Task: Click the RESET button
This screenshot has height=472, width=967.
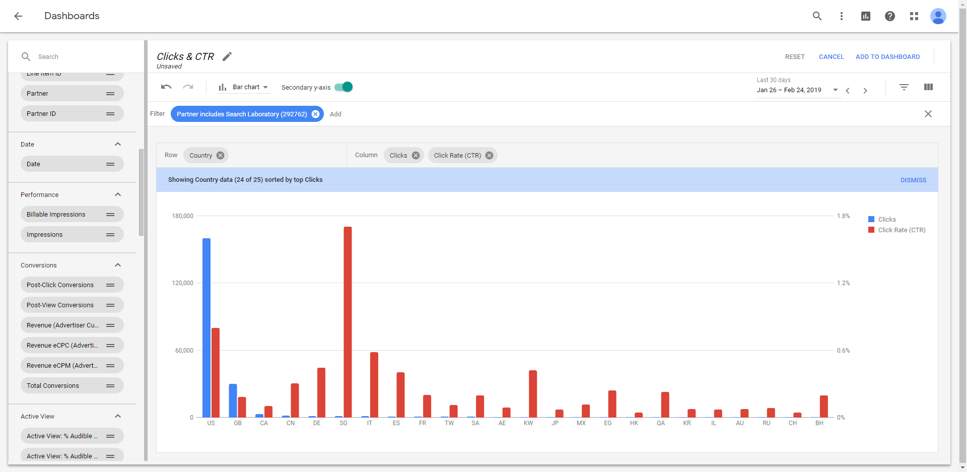Action: pos(795,57)
